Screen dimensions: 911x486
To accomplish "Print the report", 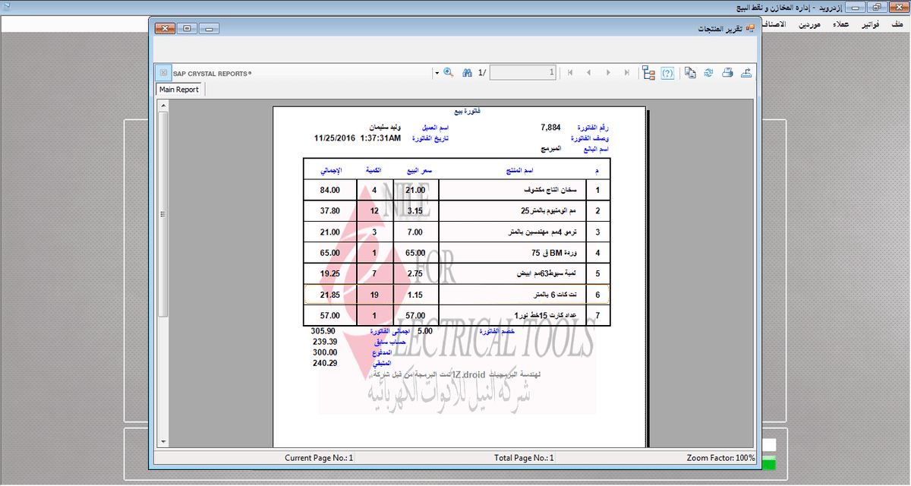I will (727, 73).
